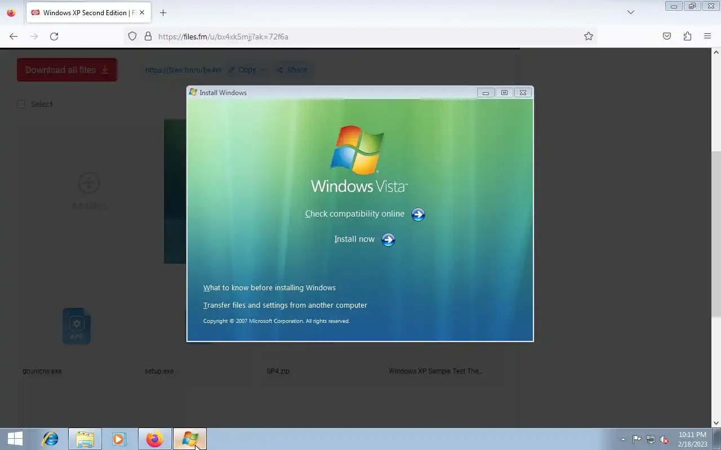The image size is (721, 450).
Task: Open Firefox extensions menu
Action: [687, 37]
